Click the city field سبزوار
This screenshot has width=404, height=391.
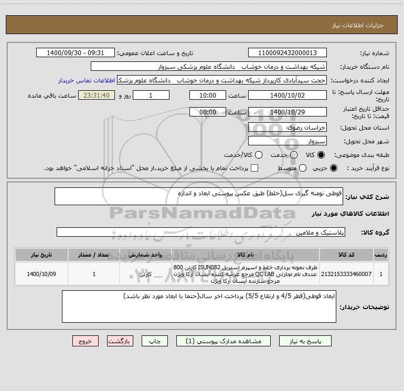pos(288,141)
